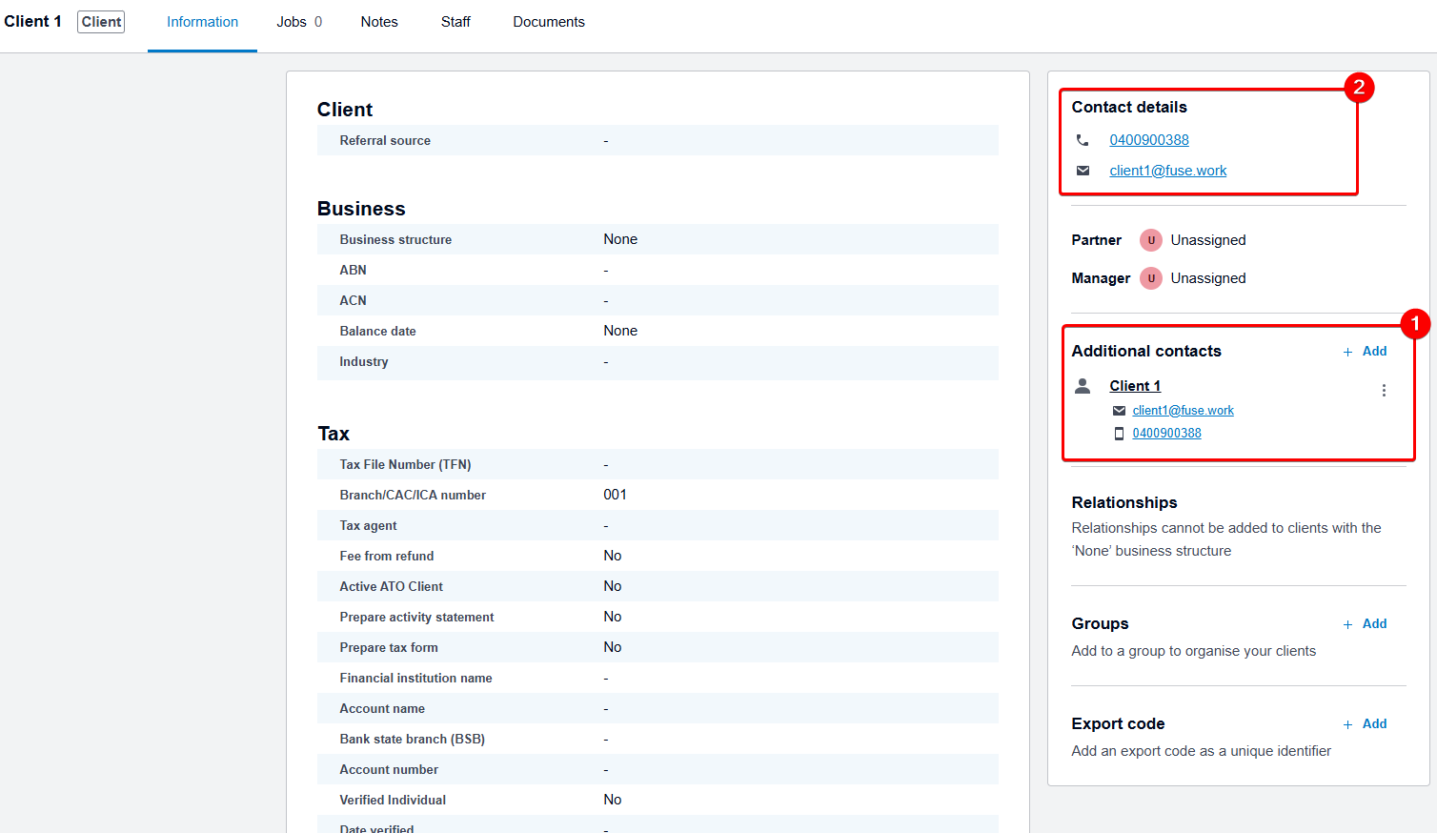Add client to a group

(x=1365, y=624)
